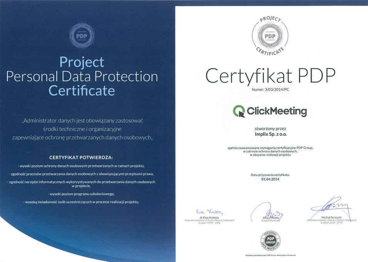The image size is (368, 262).
Task: Click the 'Ekspert Biznesowy' title under Alicja Matela
Action: (x=271, y=220)
